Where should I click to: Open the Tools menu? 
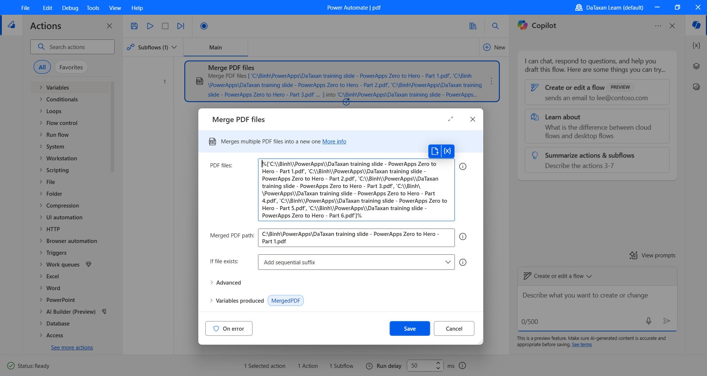[x=93, y=8]
